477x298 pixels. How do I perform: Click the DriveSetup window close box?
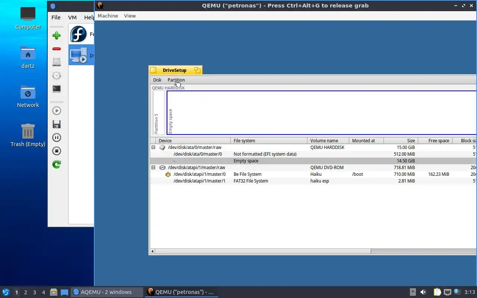153,70
